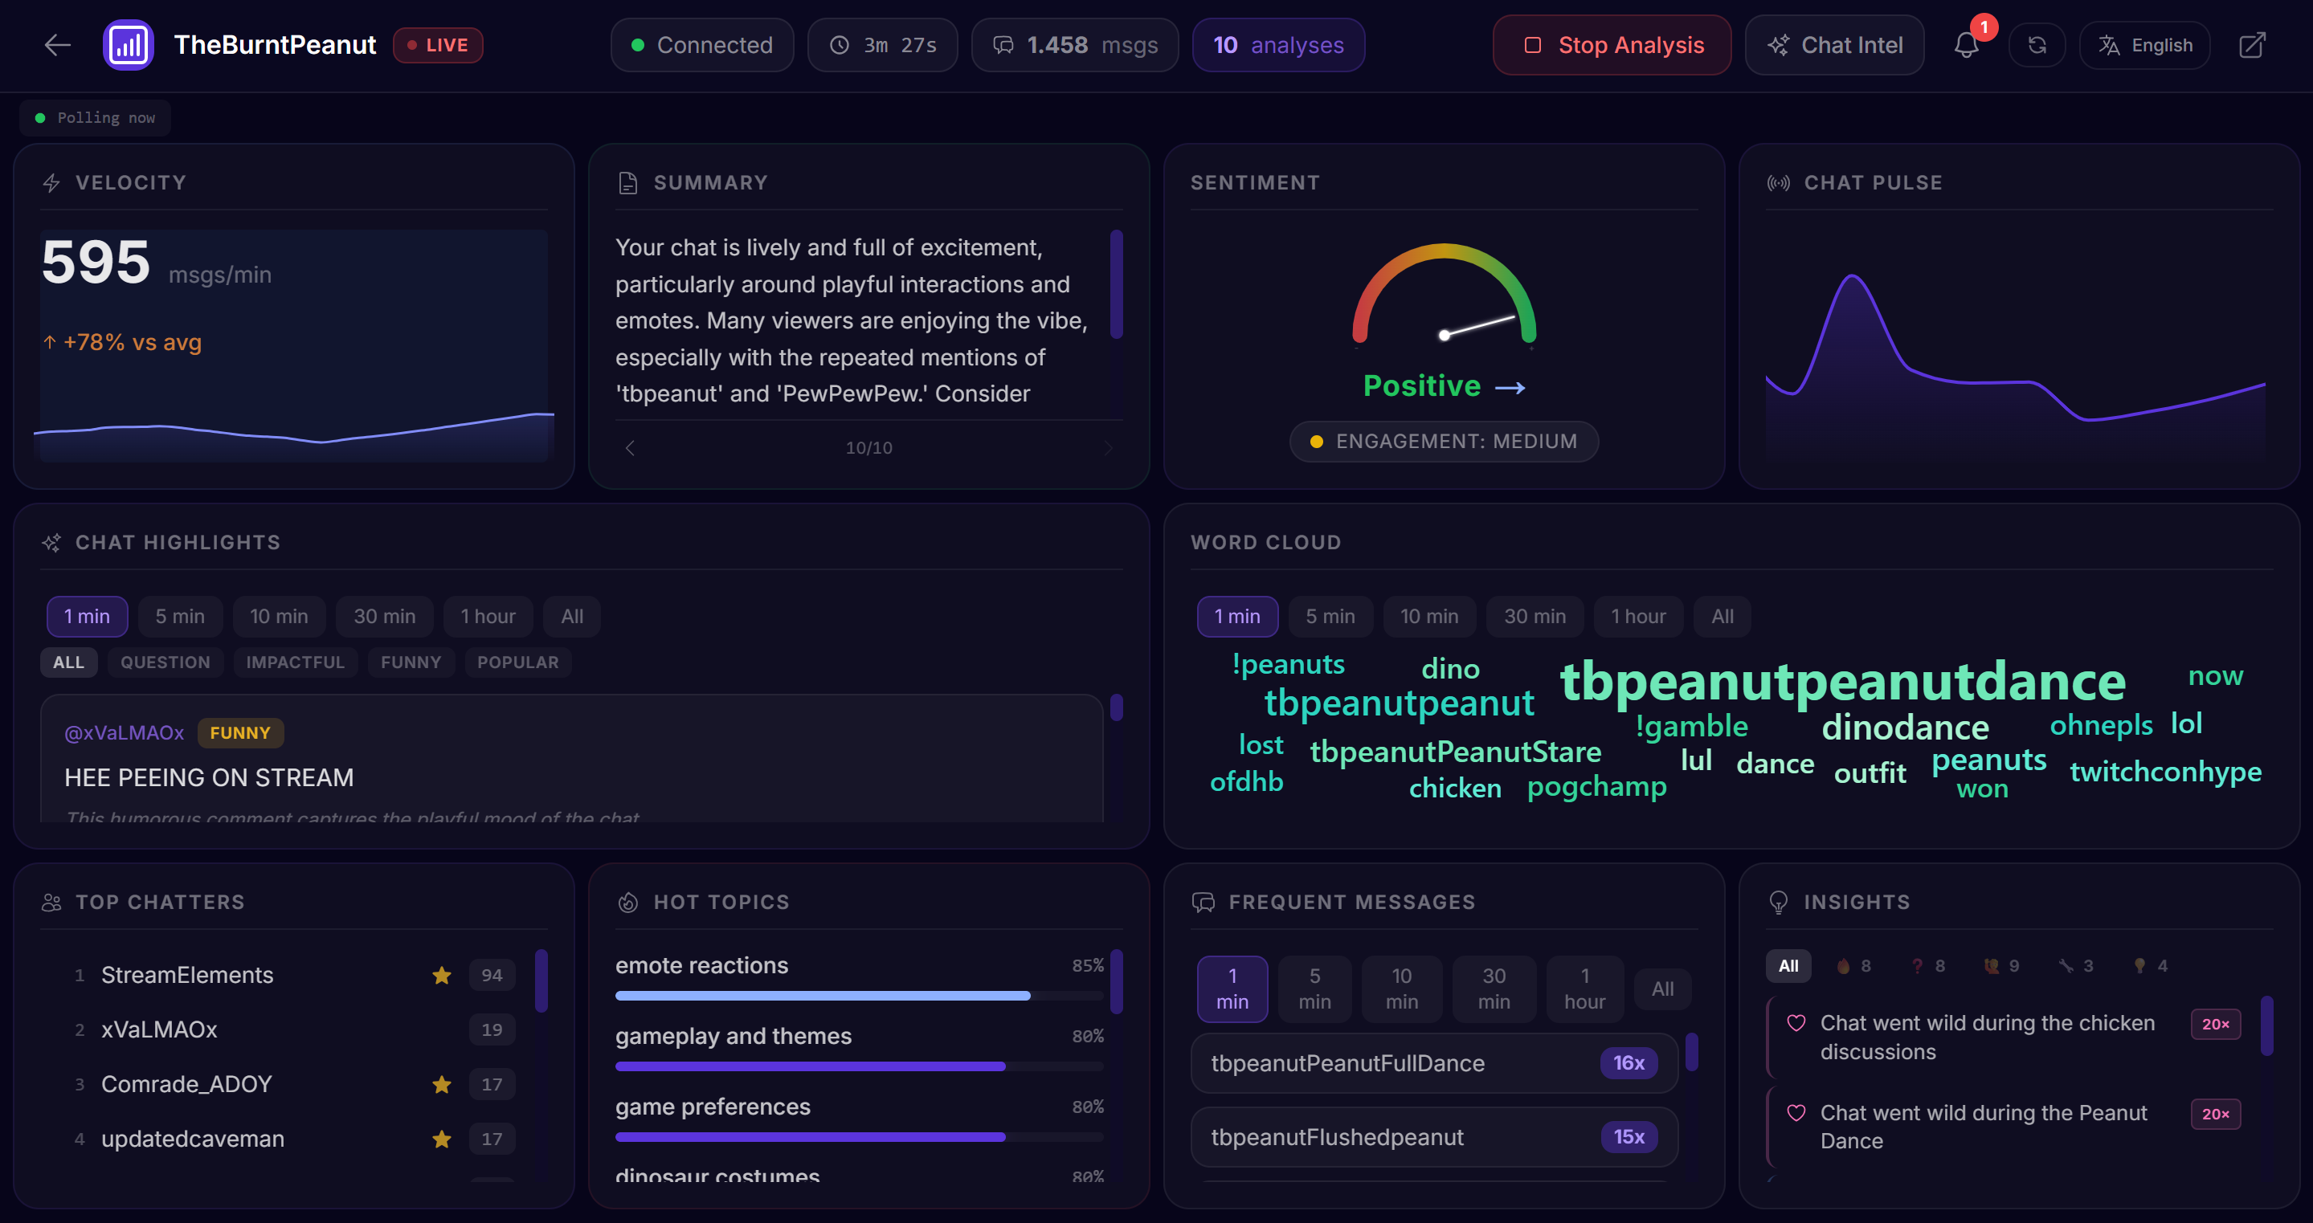Screen dimensions: 2313x1223
Task: Open dashboard in external window icon
Action: click(2252, 45)
